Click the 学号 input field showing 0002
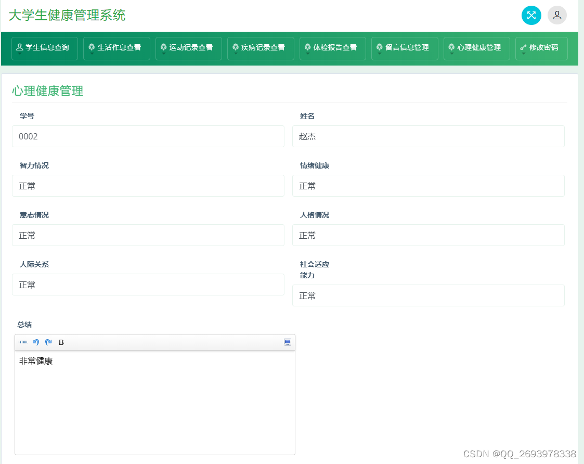584x464 pixels. click(x=148, y=136)
